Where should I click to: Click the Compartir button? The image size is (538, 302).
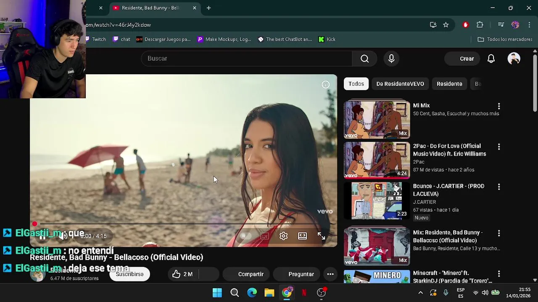pyautogui.click(x=247, y=274)
